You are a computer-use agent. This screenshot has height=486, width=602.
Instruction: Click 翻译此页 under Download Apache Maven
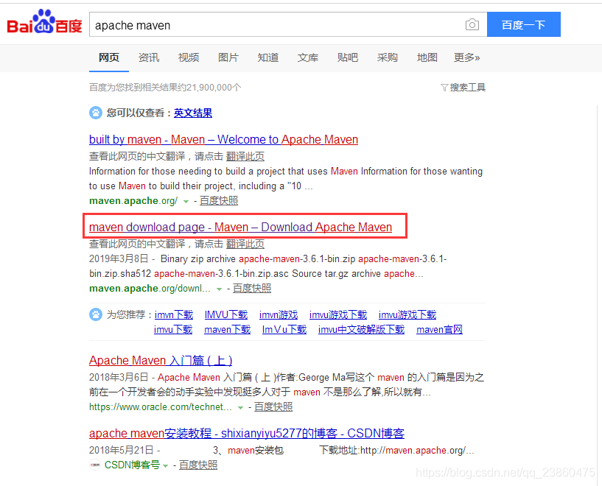coord(245,244)
